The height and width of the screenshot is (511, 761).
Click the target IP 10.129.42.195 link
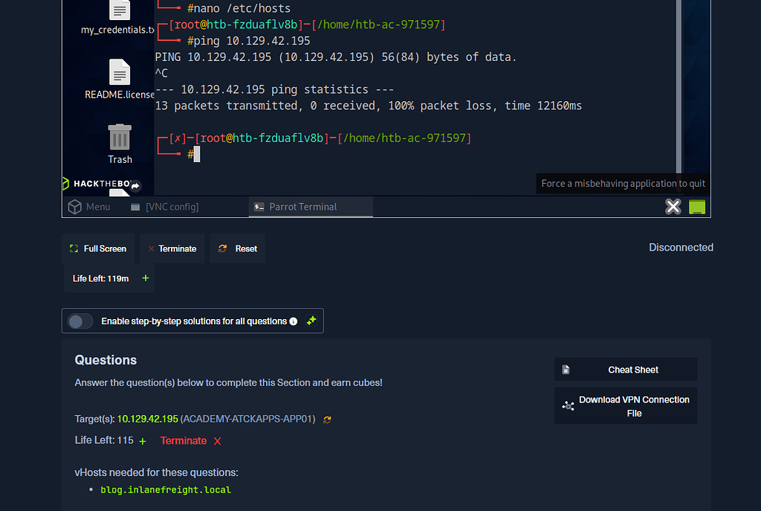click(x=147, y=419)
